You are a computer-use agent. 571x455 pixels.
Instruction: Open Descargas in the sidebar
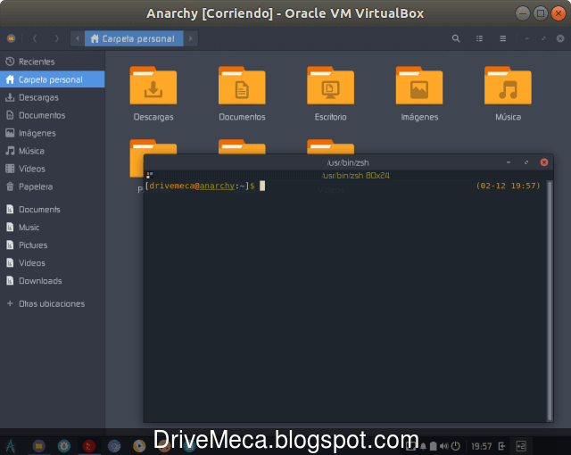pos(53,97)
